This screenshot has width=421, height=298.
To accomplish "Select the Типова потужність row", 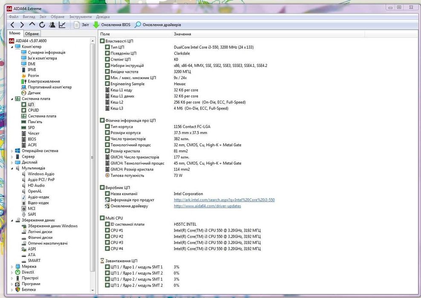I will [144, 175].
